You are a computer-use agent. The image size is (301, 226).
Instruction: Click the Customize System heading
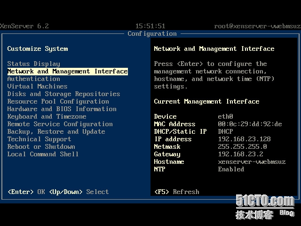(38, 49)
